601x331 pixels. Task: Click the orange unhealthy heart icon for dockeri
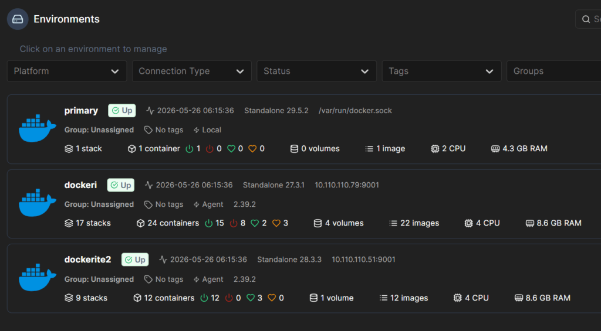[276, 223]
